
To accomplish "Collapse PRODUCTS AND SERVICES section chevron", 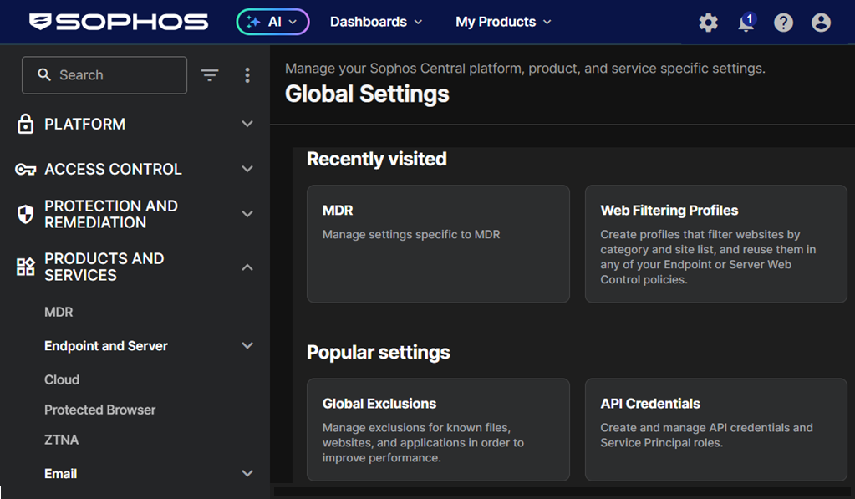I will click(x=247, y=267).
